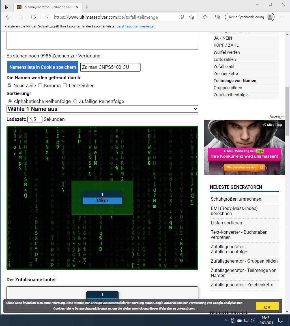Click the Anzeige ad label
The height and width of the screenshot is (326, 290).
276,117
